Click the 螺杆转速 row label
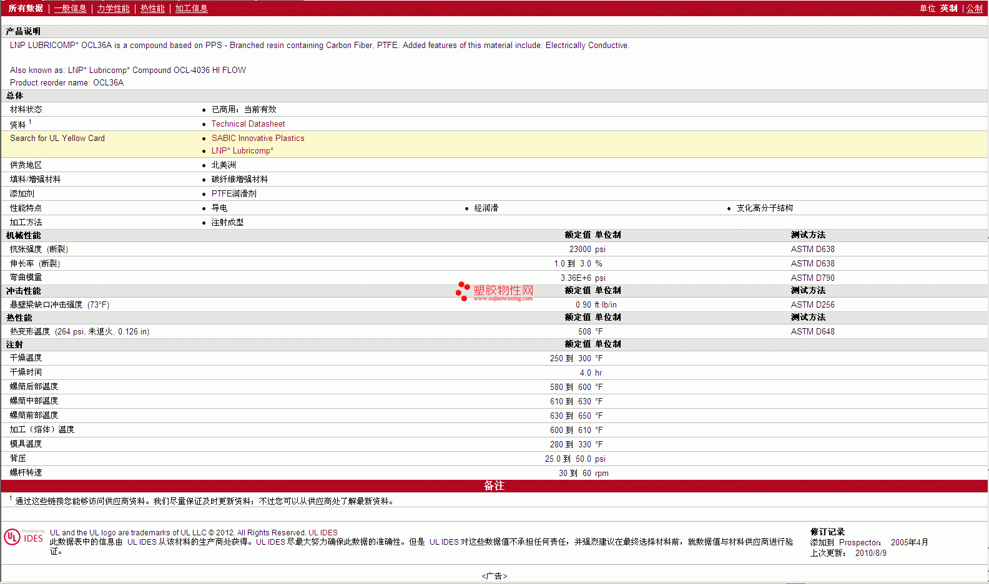Image resolution: width=989 pixels, height=584 pixels. tap(26, 473)
